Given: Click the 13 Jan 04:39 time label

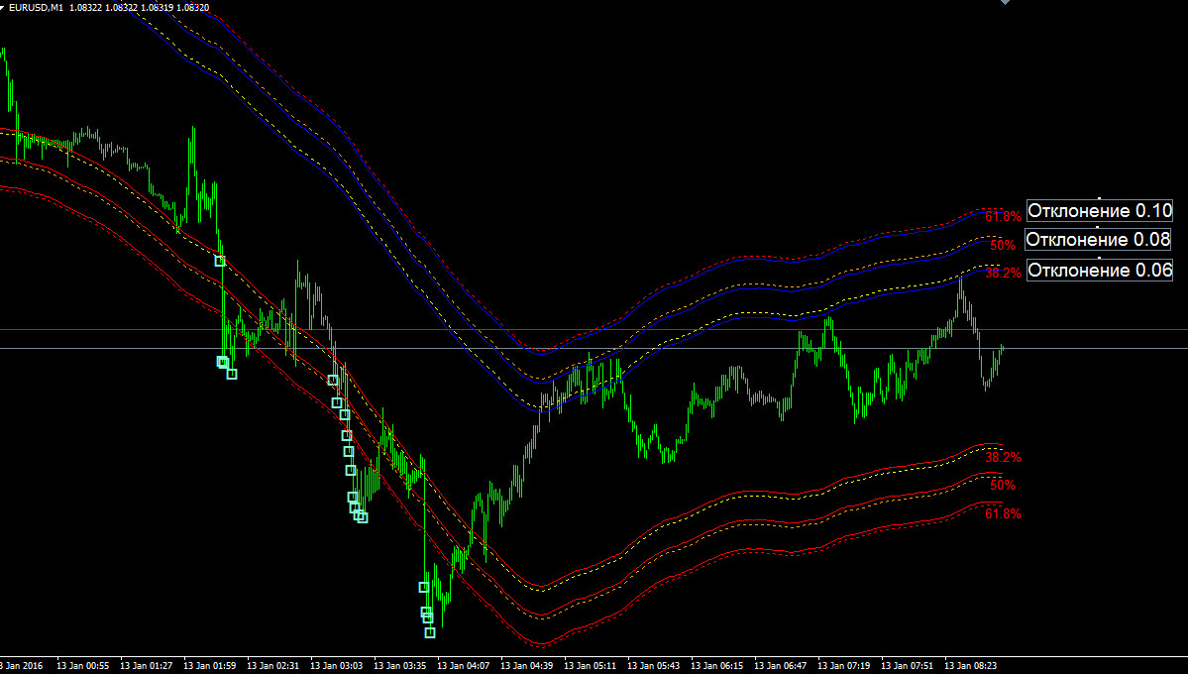Looking at the screenshot, I should pyautogui.click(x=526, y=666).
